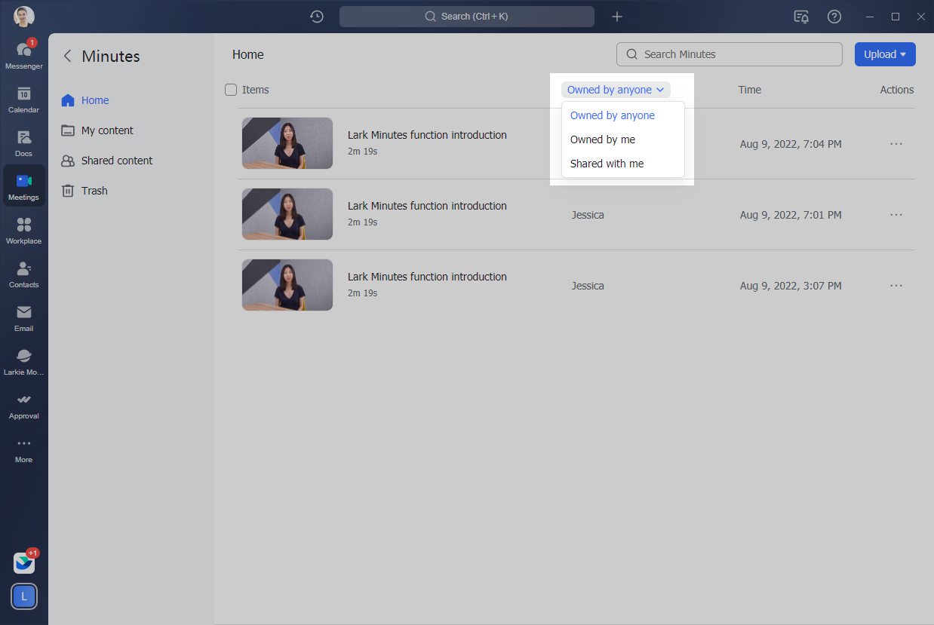Expand More apps in sidebar
This screenshot has height=625, width=934.
click(x=23, y=448)
